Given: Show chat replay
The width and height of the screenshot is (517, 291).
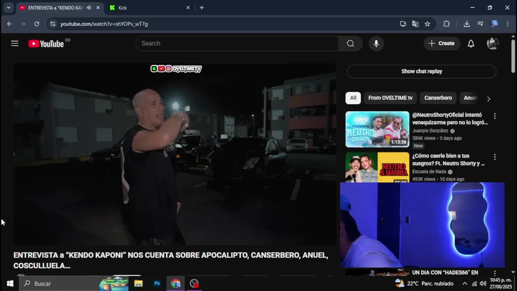Looking at the screenshot, I should [x=422, y=71].
